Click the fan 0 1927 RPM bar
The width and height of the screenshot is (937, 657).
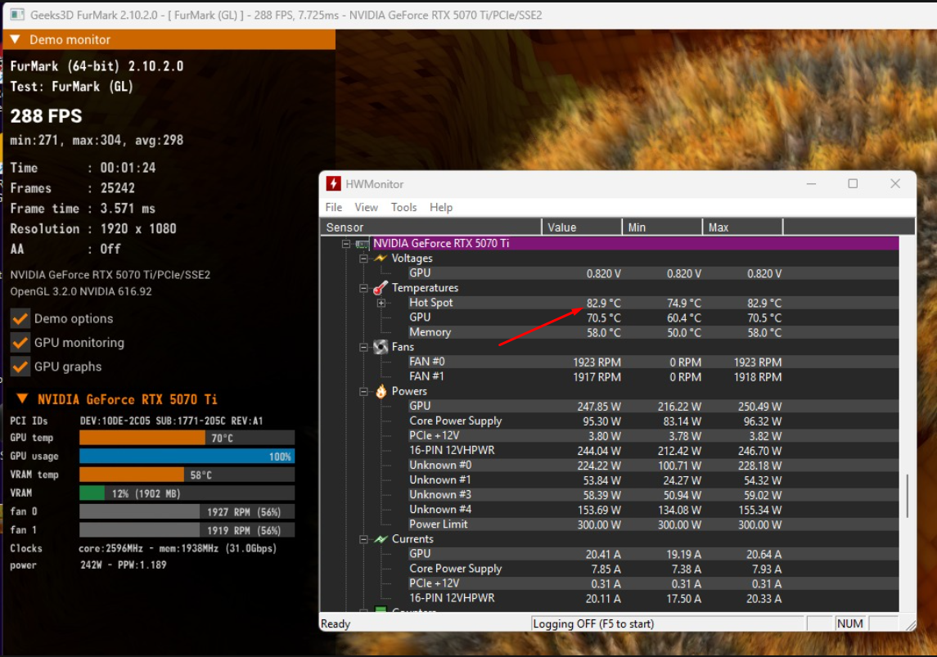pos(187,512)
